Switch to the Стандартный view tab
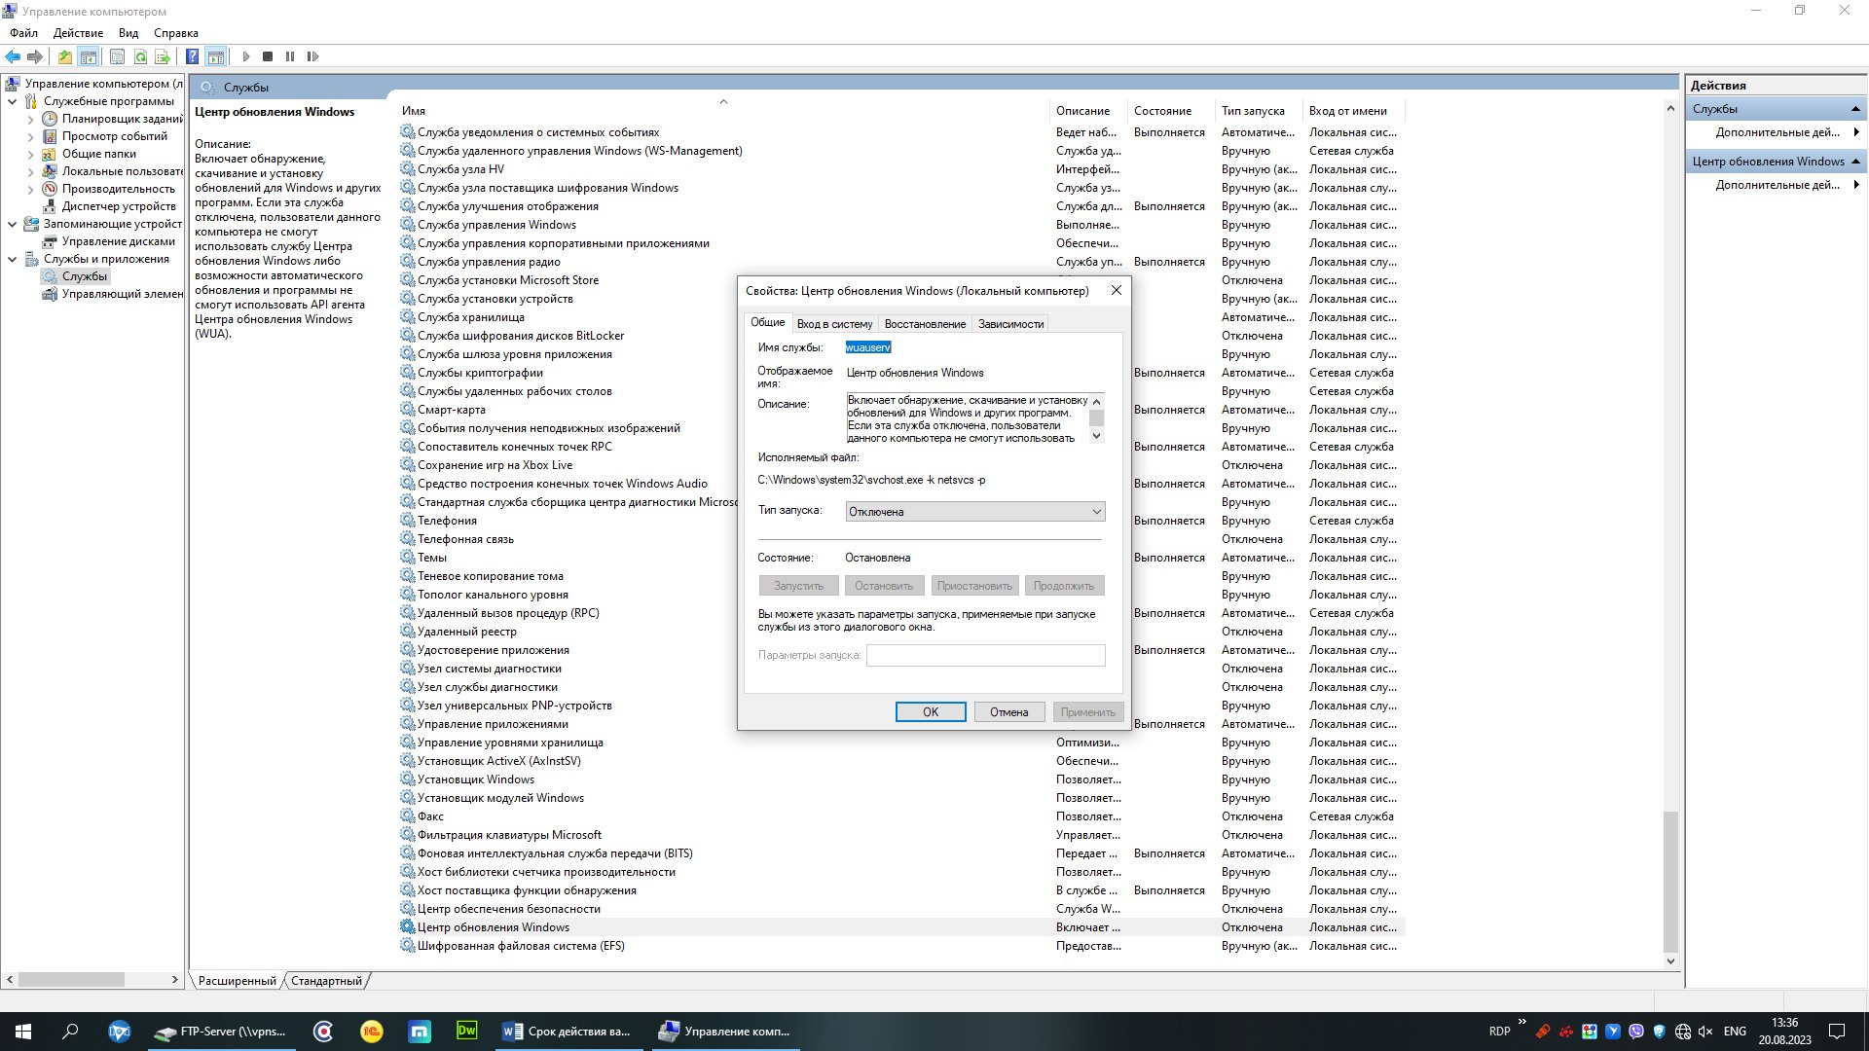Viewport: 1869px width, 1051px height. pyautogui.click(x=326, y=981)
